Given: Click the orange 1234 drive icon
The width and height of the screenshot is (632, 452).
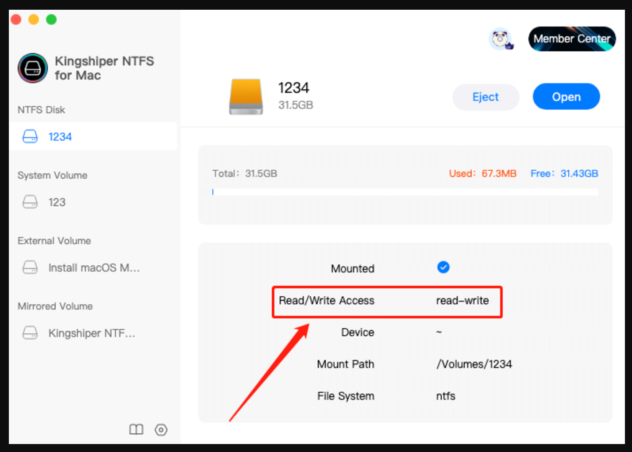Looking at the screenshot, I should coord(246,97).
